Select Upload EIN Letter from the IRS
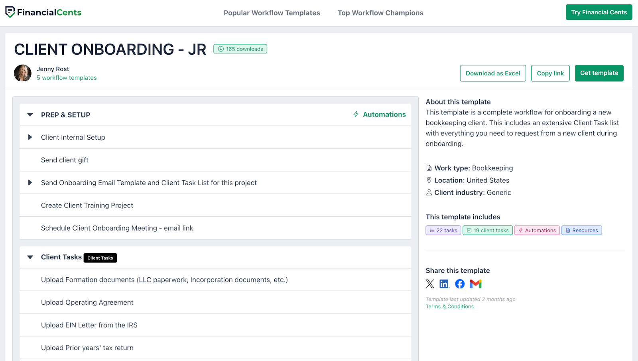This screenshot has width=638, height=361. point(215,325)
